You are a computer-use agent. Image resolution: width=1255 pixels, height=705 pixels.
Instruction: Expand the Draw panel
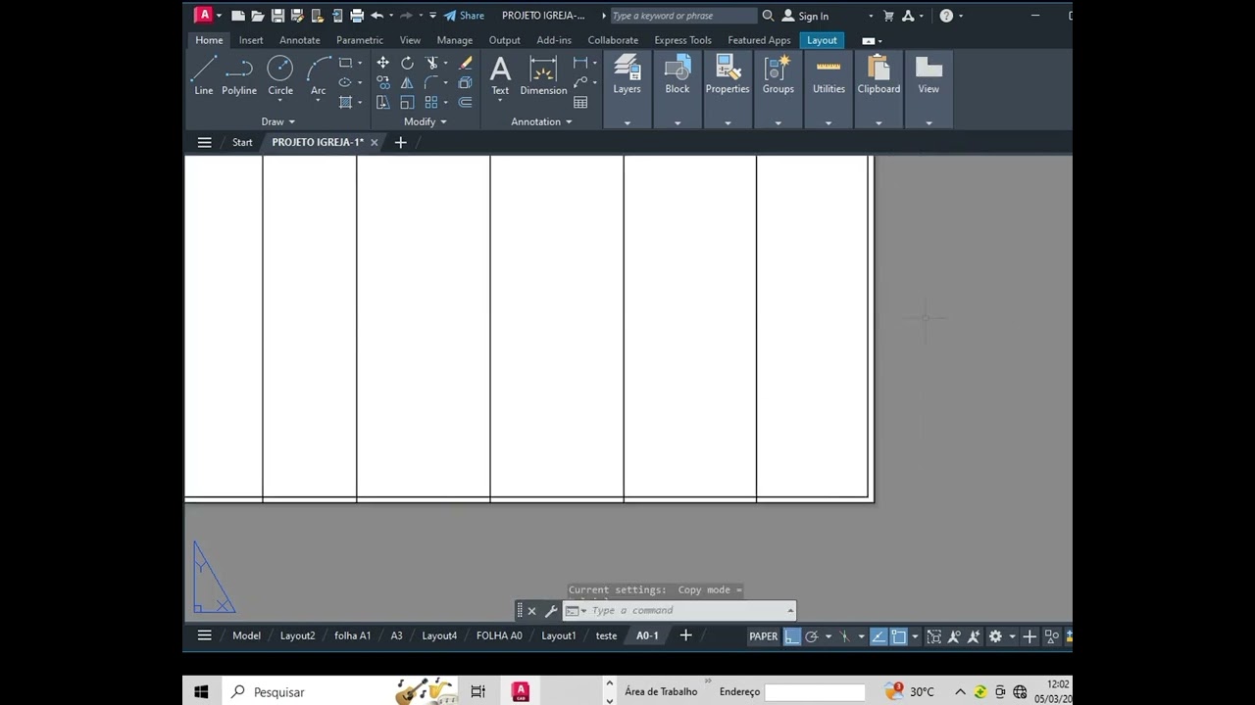pos(278,121)
